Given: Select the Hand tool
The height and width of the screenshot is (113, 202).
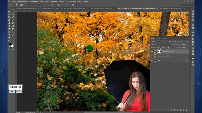Looking at the screenshot, I should (9, 38).
